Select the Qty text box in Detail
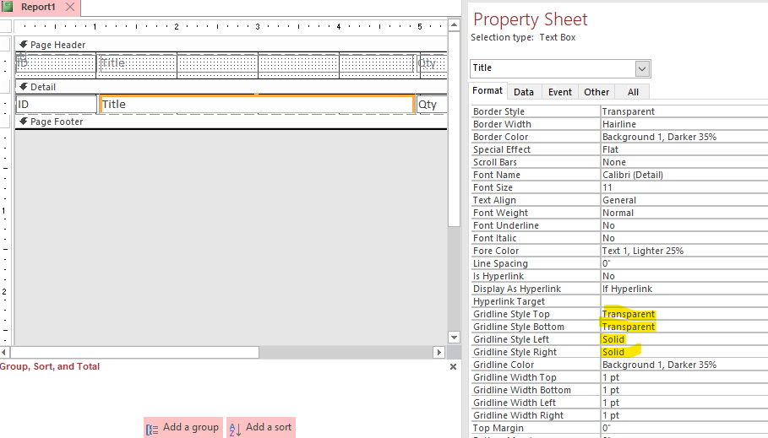768x438 pixels. pos(432,105)
